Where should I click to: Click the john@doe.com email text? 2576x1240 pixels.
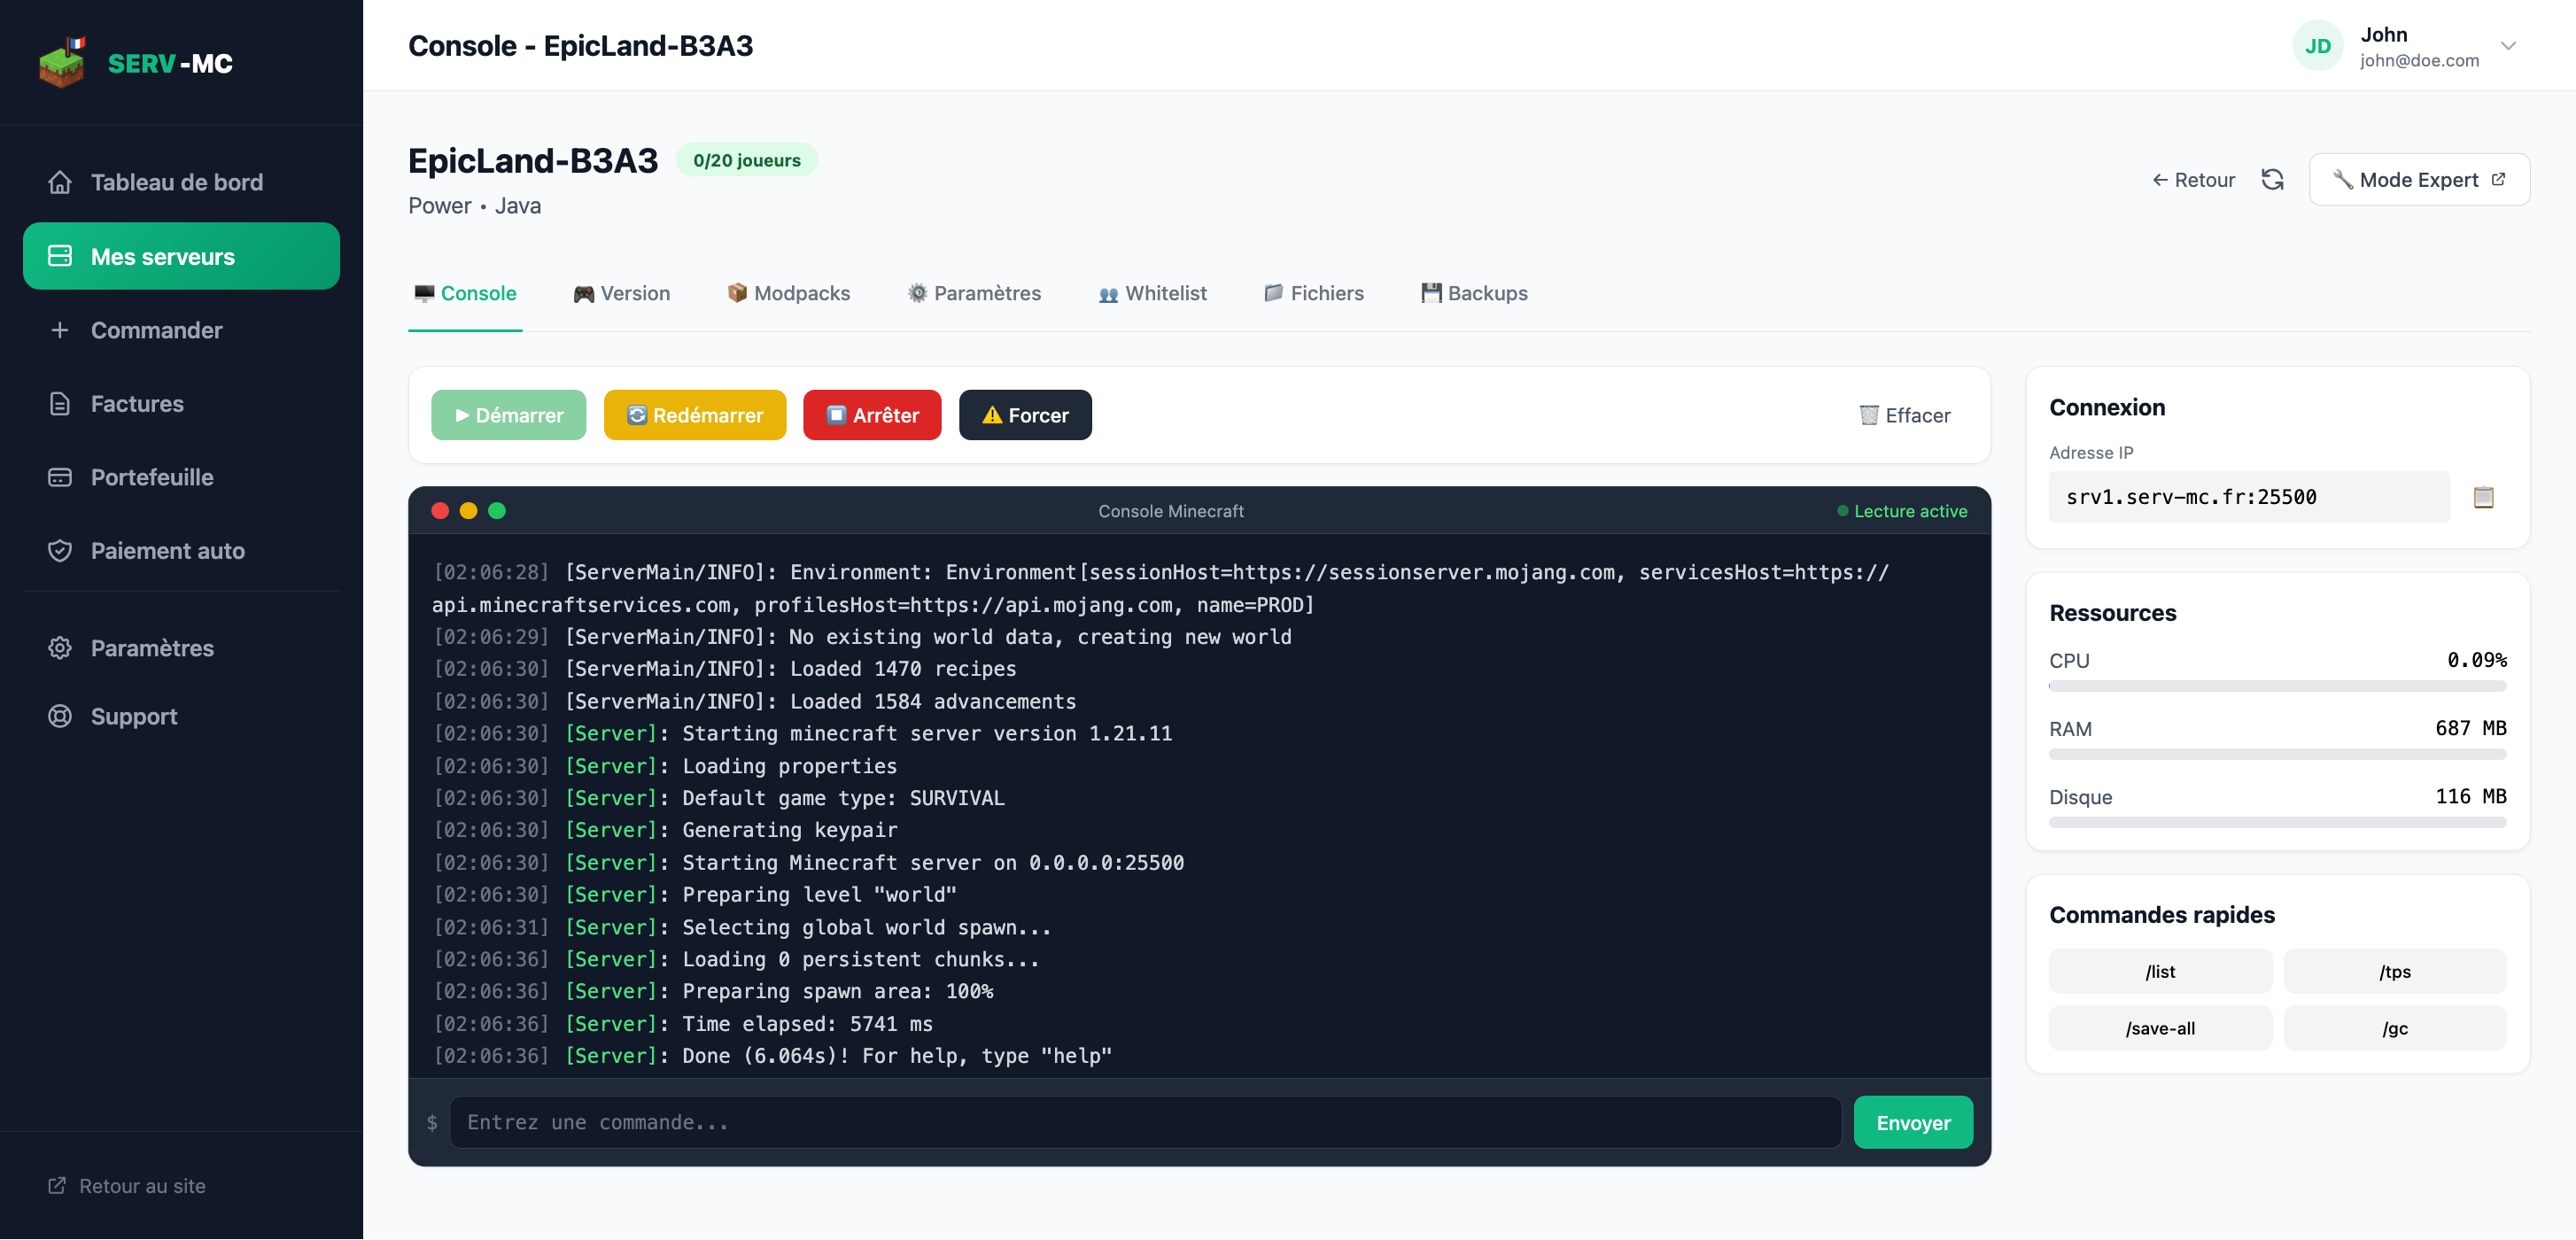point(2419,60)
